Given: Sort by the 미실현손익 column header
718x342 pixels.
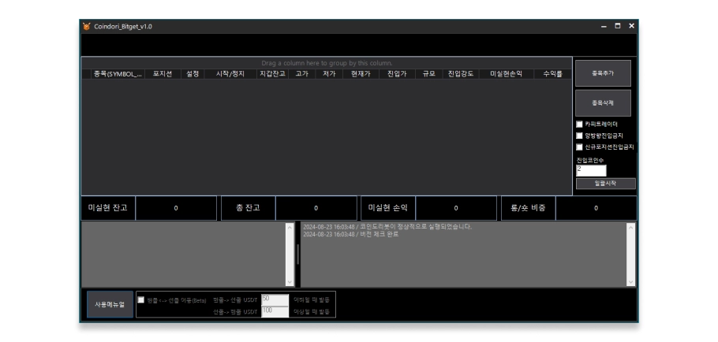Looking at the screenshot, I should click(506, 74).
